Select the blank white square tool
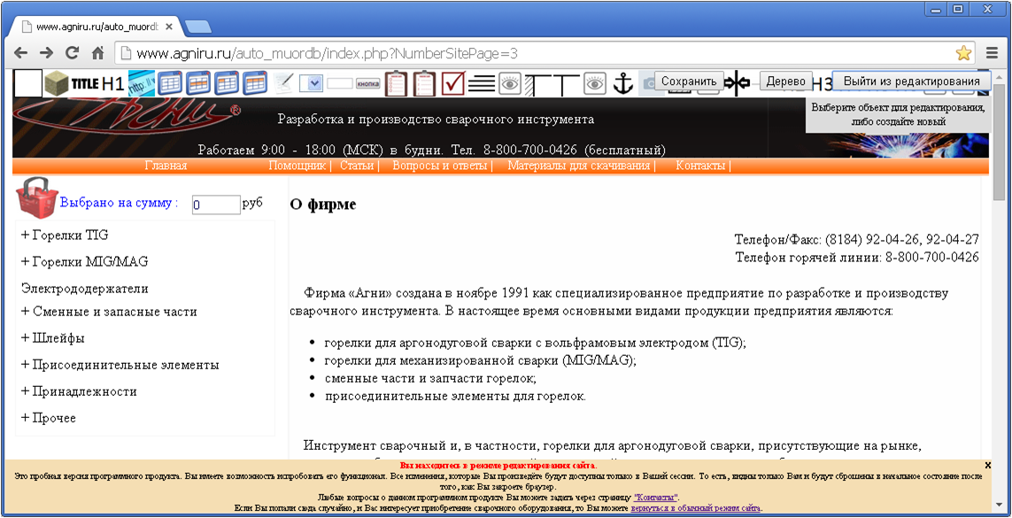The height and width of the screenshot is (518, 1012). pos(27,83)
